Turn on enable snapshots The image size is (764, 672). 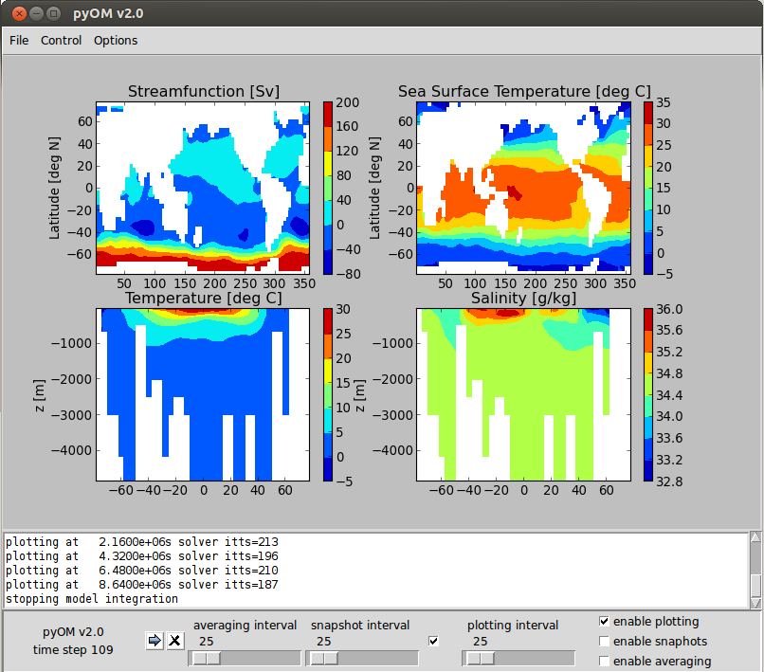point(605,642)
